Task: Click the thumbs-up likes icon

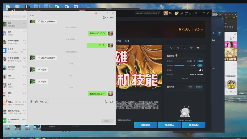Action: click(200, 70)
